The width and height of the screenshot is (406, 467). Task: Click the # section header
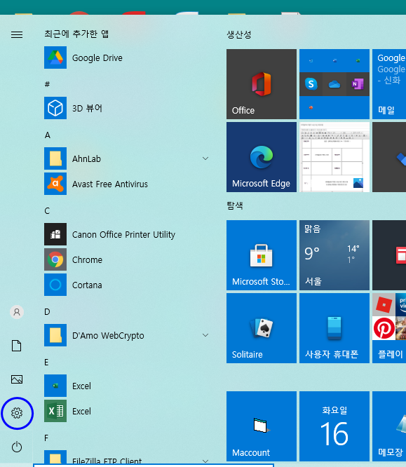coord(47,85)
